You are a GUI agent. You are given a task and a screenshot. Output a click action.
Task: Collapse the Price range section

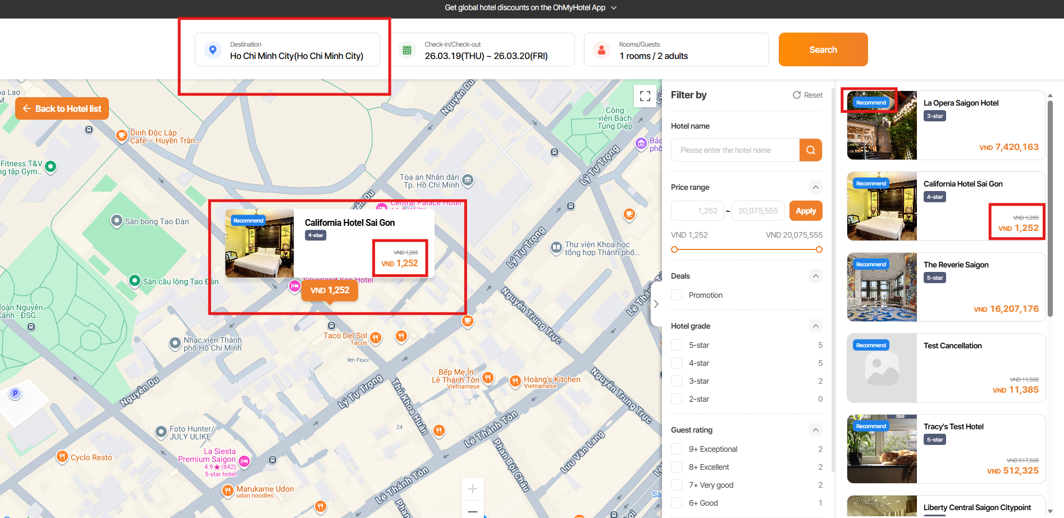click(x=816, y=187)
